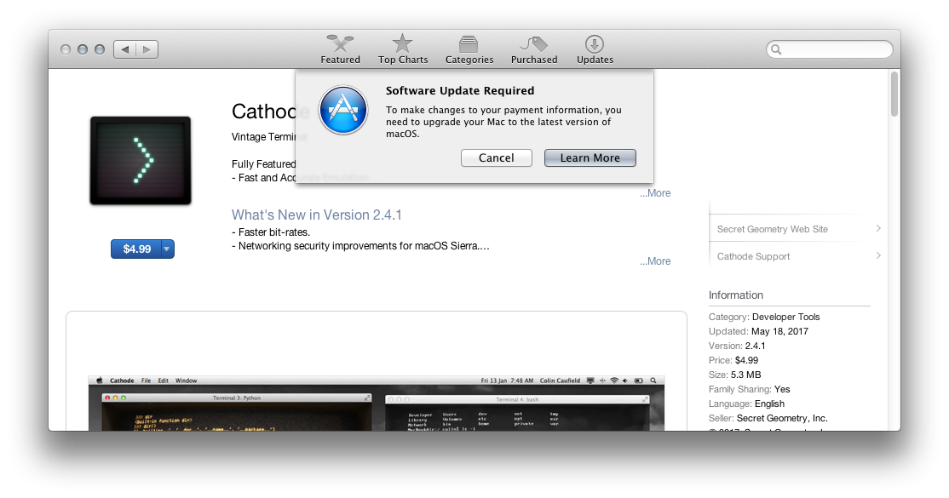Click the Software Update Required title
Screen dimensions: 949x498
click(x=460, y=91)
